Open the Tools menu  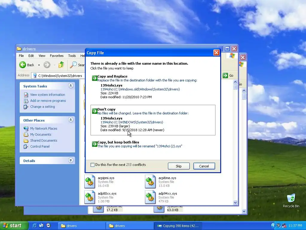[x=72, y=56]
